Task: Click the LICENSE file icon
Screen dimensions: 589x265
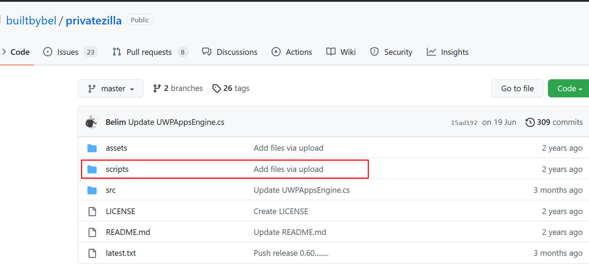Action: pyautogui.click(x=92, y=211)
